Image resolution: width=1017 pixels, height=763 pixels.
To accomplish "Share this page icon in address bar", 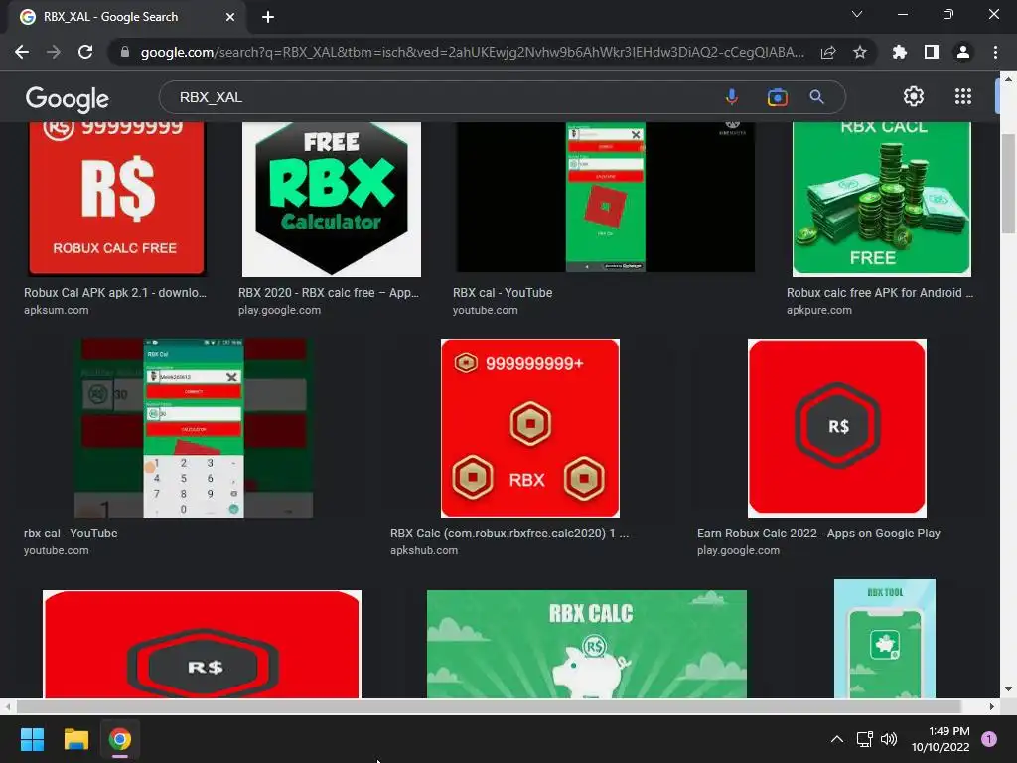I will [828, 52].
